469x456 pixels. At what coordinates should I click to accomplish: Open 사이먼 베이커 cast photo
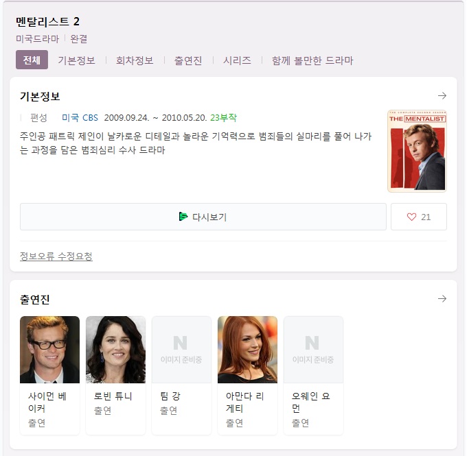49,350
